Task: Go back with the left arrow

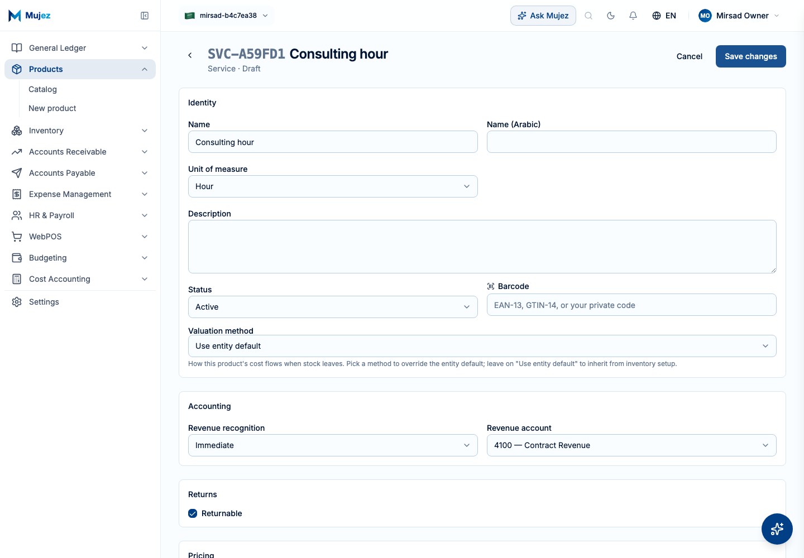Action: [x=190, y=55]
